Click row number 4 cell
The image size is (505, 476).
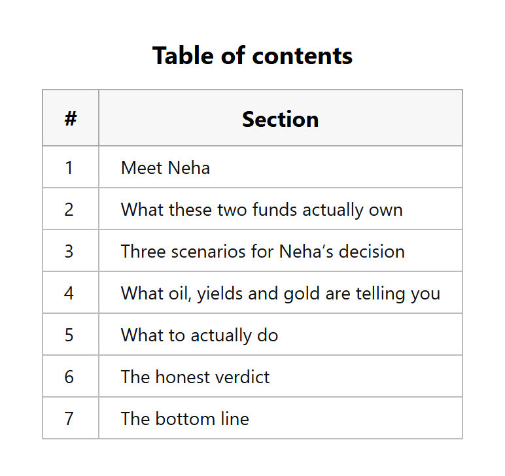click(x=71, y=292)
